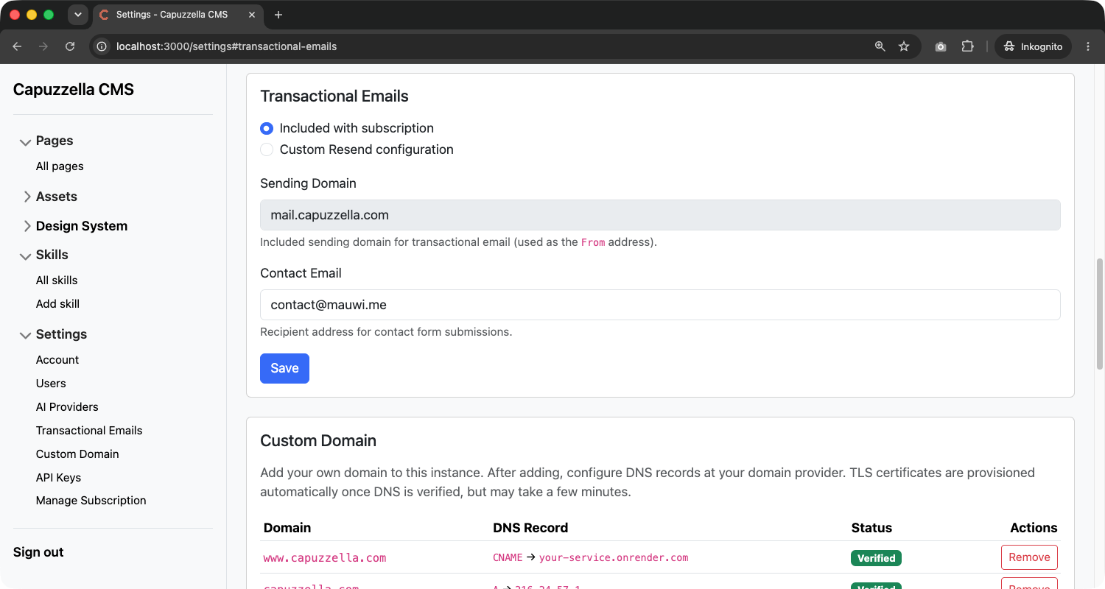The image size is (1105, 589).
Task: Click the camera screenshot extension icon
Action: [x=941, y=46]
